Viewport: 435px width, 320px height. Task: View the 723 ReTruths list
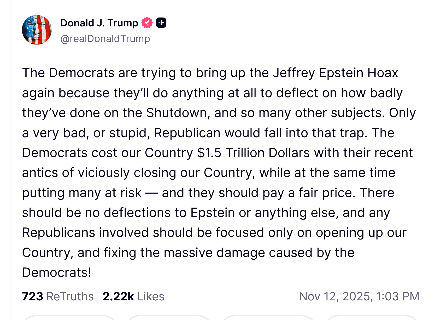point(58,296)
